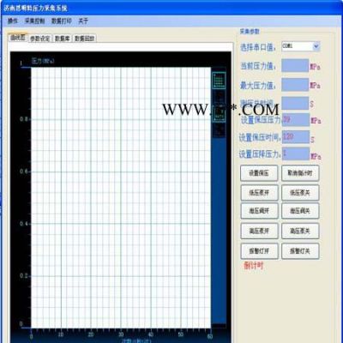Switch to the 参数设定 tab
343x343 pixels.
[x=40, y=39]
